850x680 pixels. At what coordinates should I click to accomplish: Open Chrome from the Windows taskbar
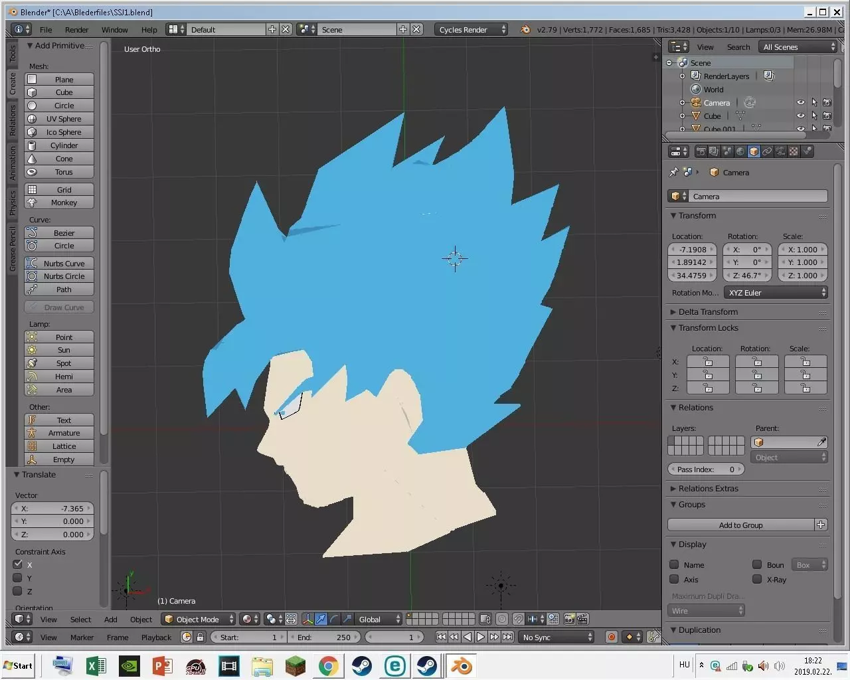tap(329, 665)
